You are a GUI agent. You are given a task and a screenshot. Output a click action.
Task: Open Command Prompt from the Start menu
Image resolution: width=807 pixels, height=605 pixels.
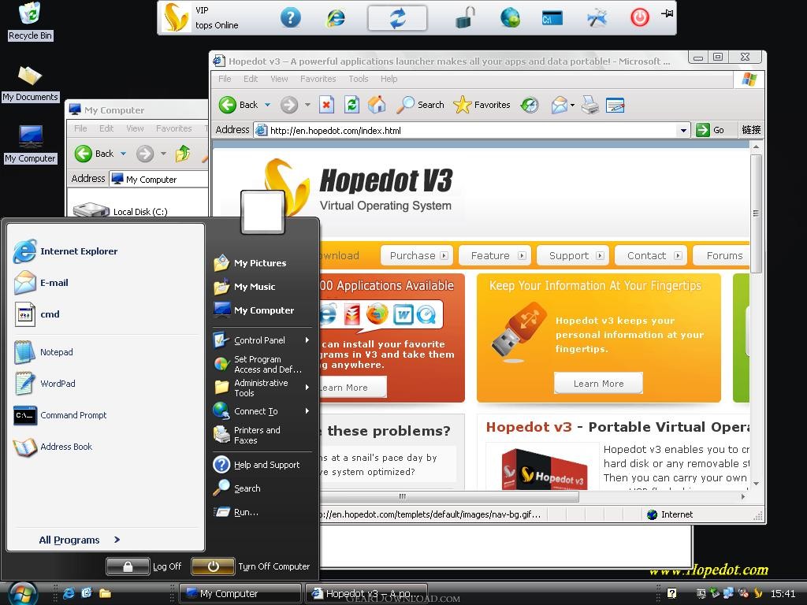click(x=60, y=415)
